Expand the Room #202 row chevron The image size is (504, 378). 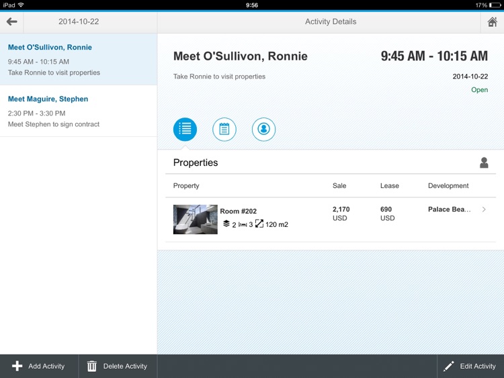[x=484, y=209]
